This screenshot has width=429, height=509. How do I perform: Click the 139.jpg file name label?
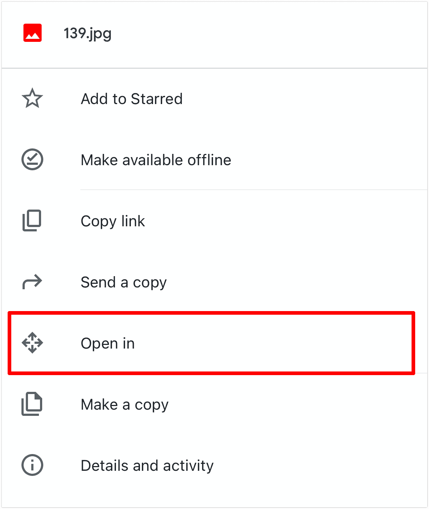(x=88, y=33)
